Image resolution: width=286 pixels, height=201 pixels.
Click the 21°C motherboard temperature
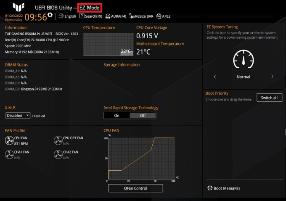(143, 52)
